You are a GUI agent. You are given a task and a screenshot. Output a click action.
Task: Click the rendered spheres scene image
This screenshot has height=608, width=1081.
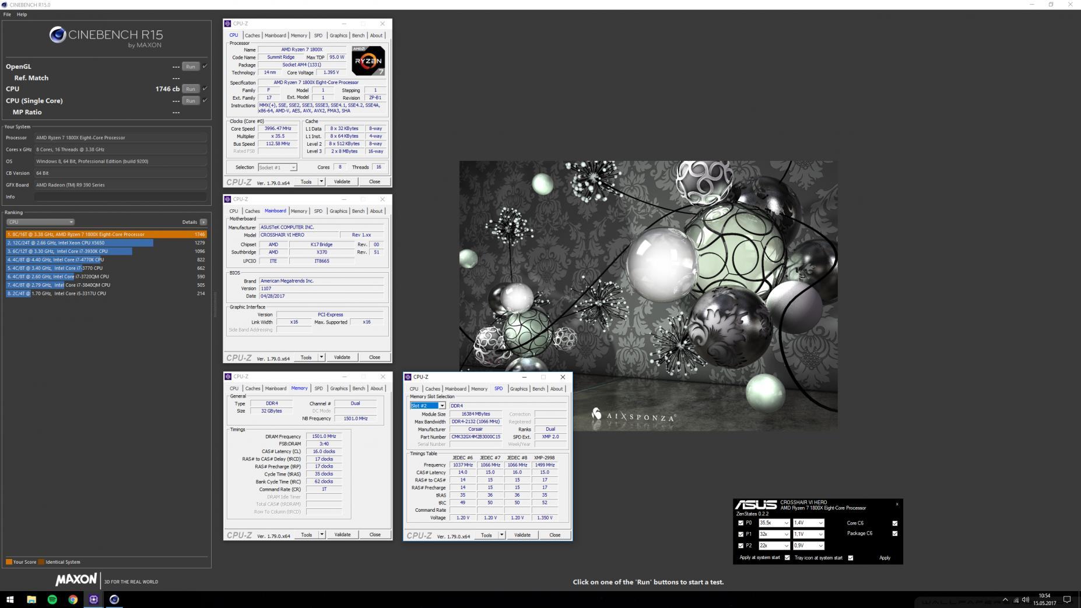[648, 296]
